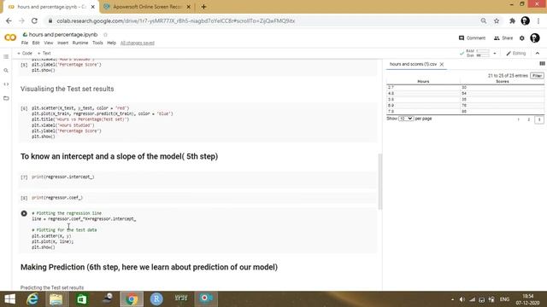
Task: Run the plotting regression line cell
Action: (x=24, y=213)
